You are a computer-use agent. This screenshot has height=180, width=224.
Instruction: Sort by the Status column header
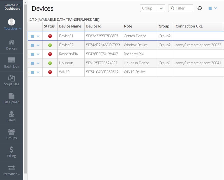point(50,26)
